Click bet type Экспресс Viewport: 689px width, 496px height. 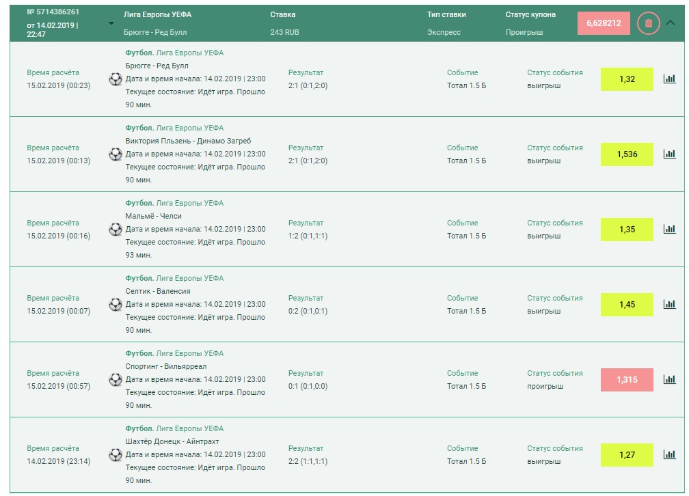(444, 32)
